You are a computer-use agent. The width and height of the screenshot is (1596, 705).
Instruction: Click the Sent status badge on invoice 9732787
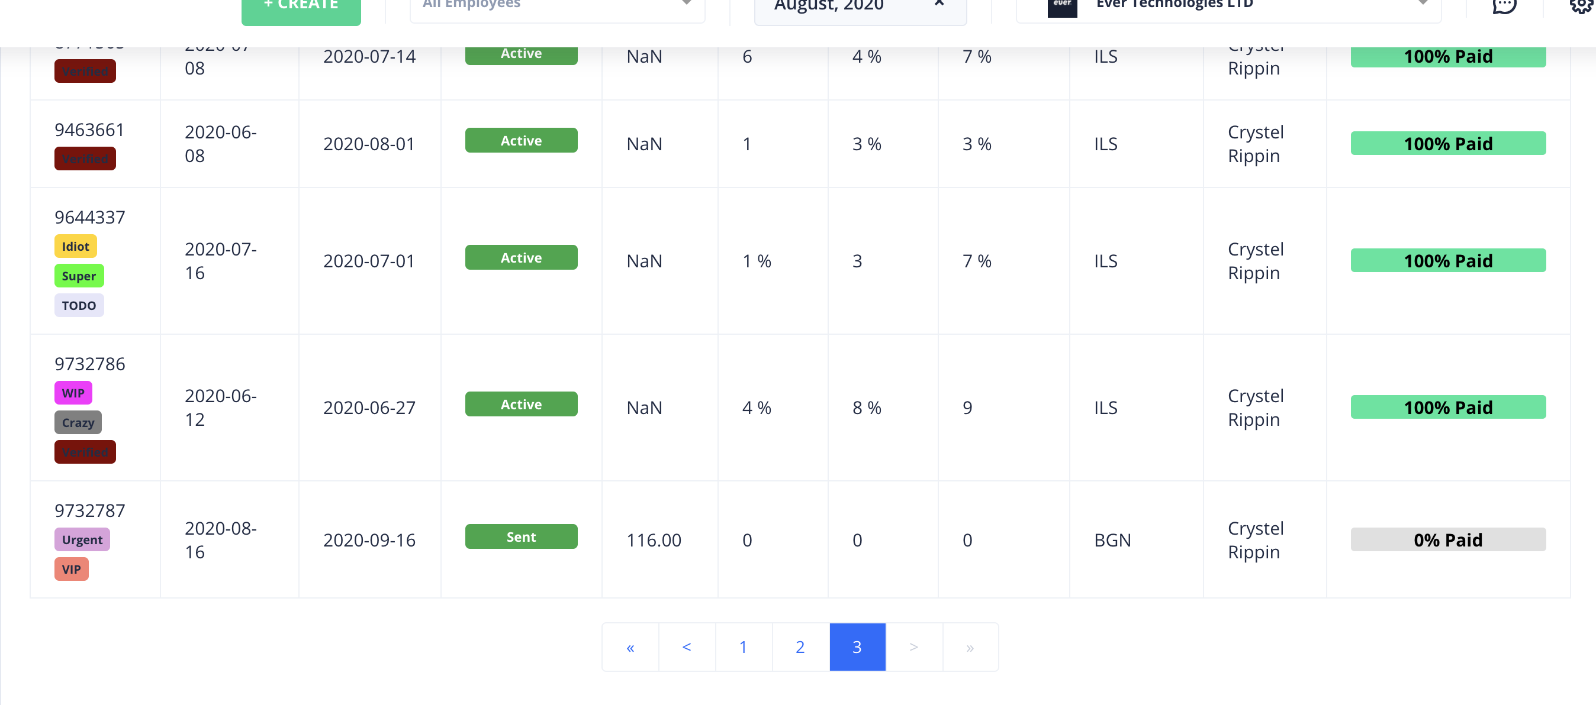521,536
